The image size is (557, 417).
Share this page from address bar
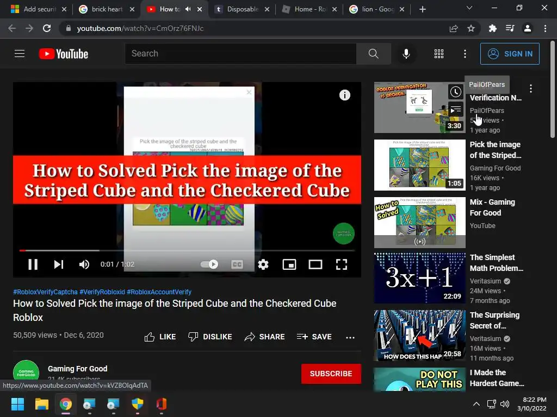coord(454,28)
